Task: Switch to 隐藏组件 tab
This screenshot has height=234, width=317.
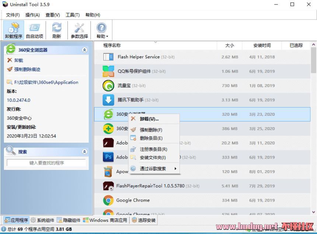Action: [x=69, y=220]
